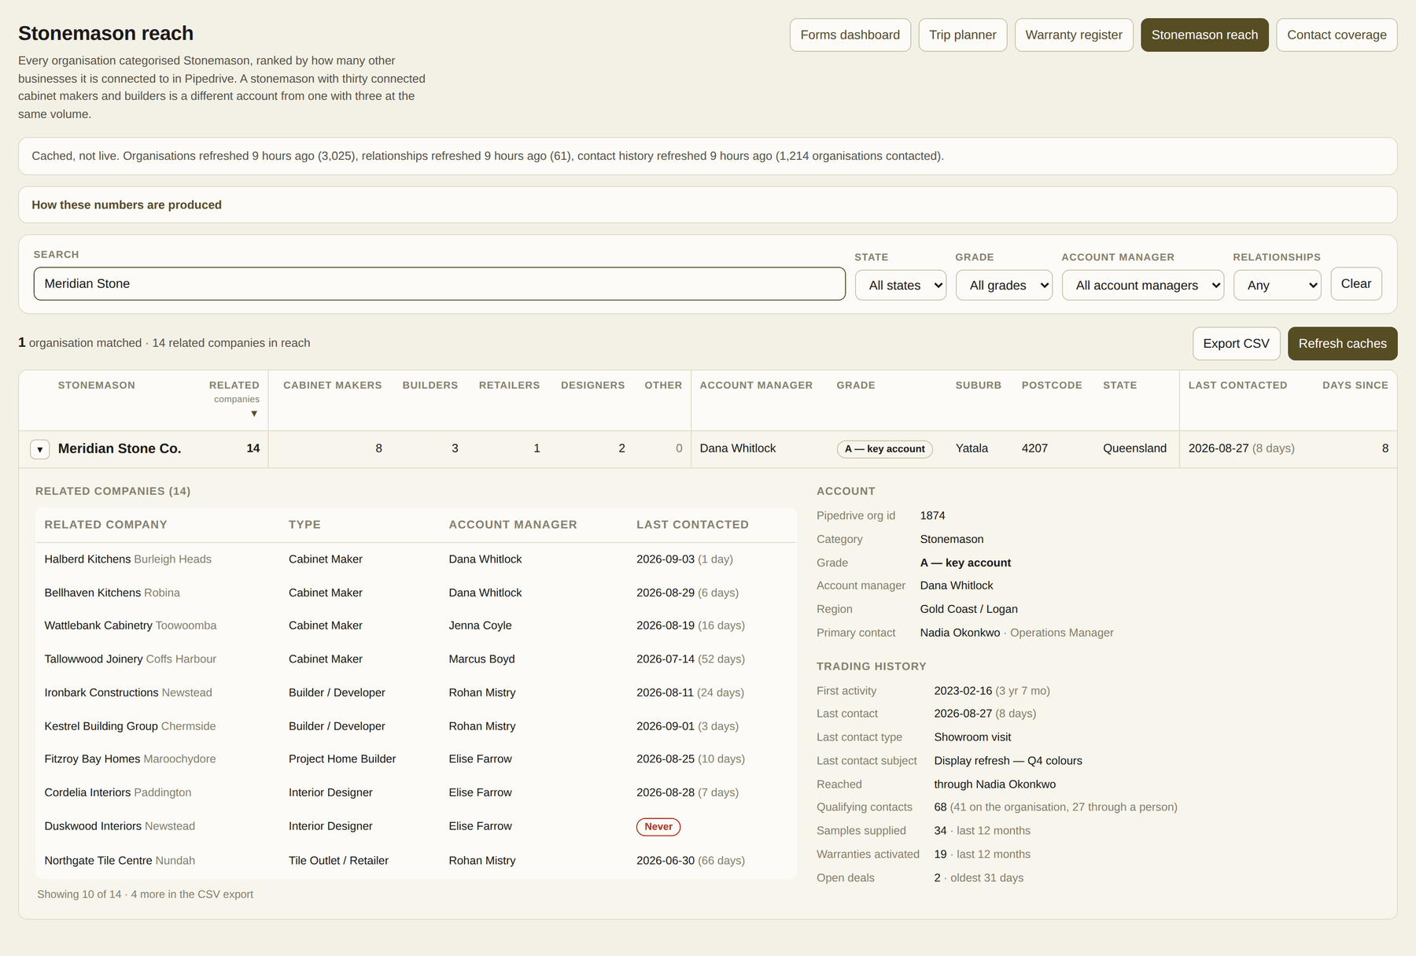Click the Tile Outlet / Retailer type cell
Image resolution: width=1416 pixels, height=956 pixels.
338,861
